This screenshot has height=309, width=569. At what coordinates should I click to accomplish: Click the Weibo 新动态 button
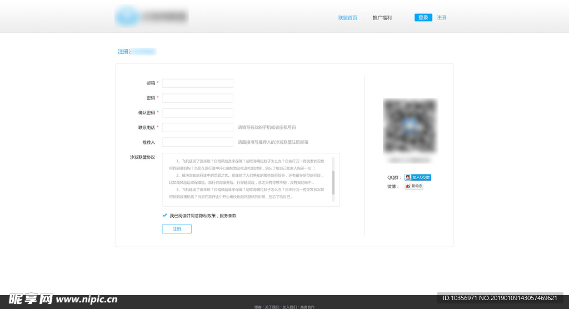(413, 186)
